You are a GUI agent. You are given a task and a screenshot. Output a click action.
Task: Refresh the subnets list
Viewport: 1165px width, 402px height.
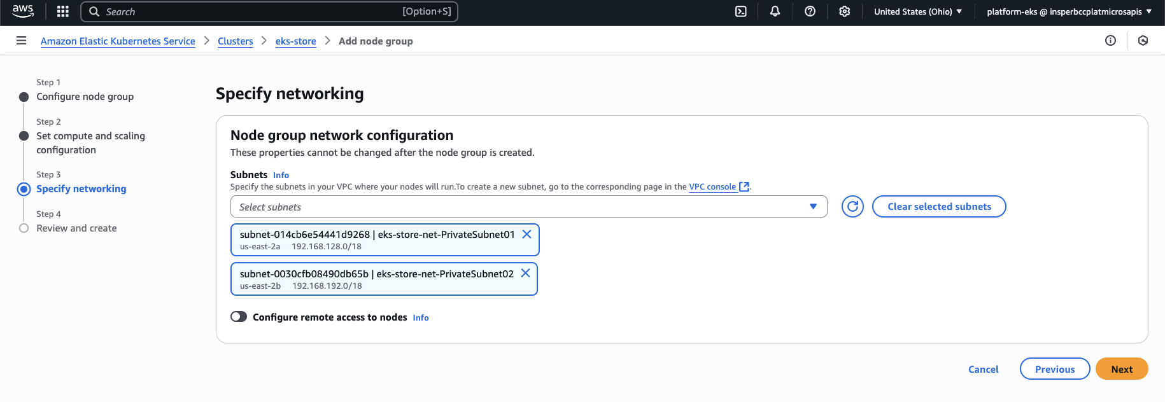pos(852,207)
